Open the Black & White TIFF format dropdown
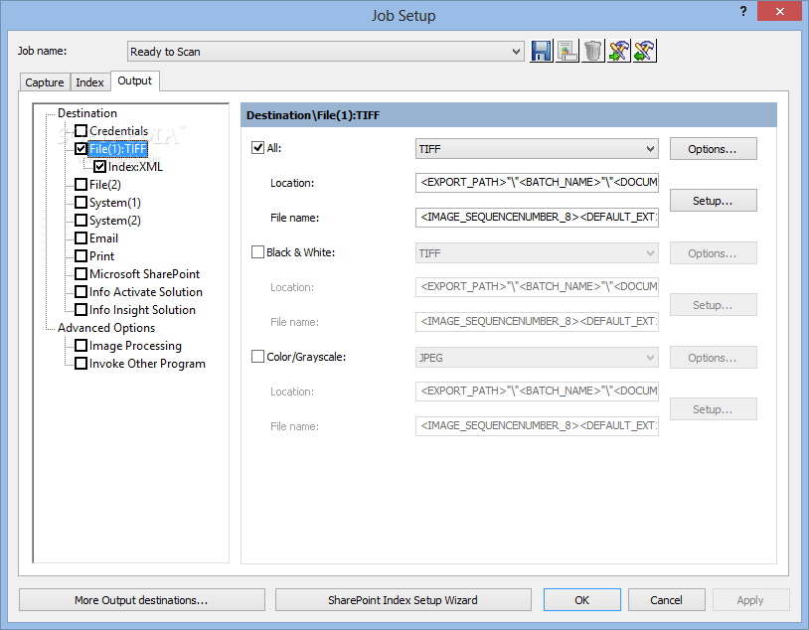 (537, 253)
